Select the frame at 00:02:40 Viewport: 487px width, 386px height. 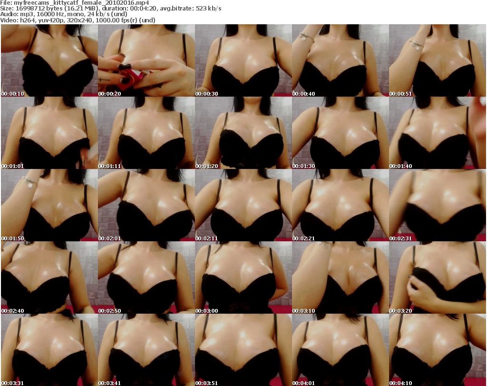click(49, 277)
